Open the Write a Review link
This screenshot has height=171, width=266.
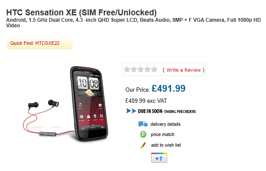tap(183, 70)
